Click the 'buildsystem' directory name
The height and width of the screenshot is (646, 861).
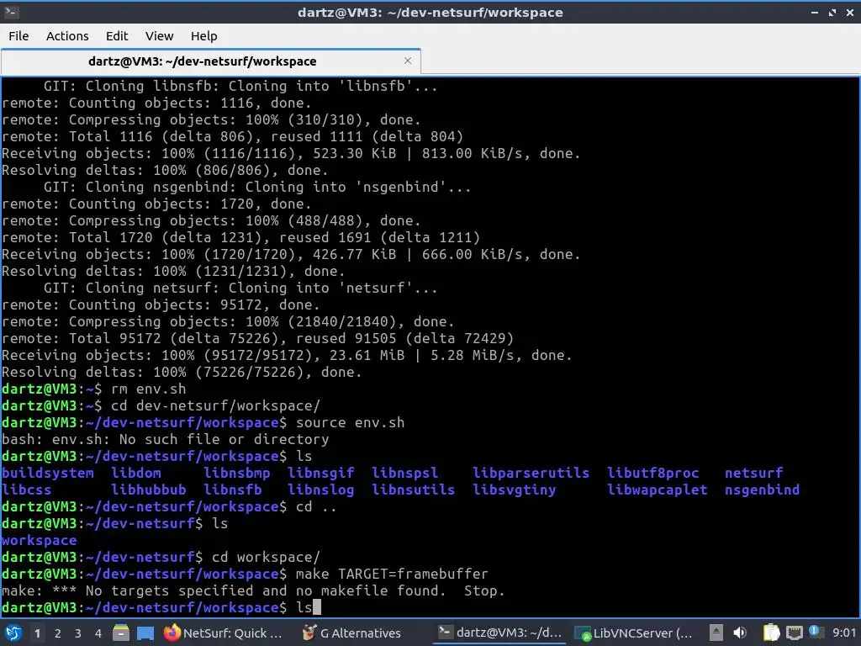tap(48, 473)
